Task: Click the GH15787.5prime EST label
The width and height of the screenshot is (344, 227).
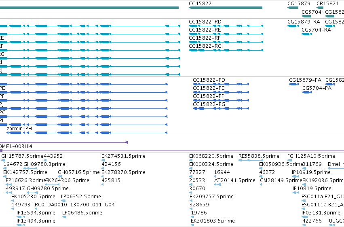Action: click(x=22, y=156)
